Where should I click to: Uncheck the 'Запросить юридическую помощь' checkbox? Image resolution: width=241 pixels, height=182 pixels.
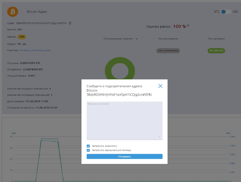88,150
